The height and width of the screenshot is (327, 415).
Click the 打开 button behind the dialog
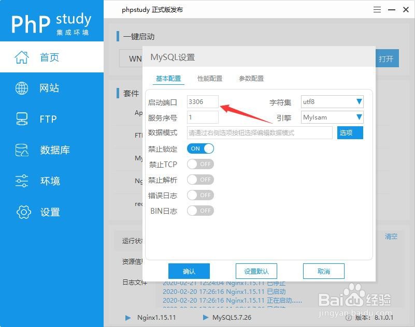pyautogui.click(x=387, y=58)
